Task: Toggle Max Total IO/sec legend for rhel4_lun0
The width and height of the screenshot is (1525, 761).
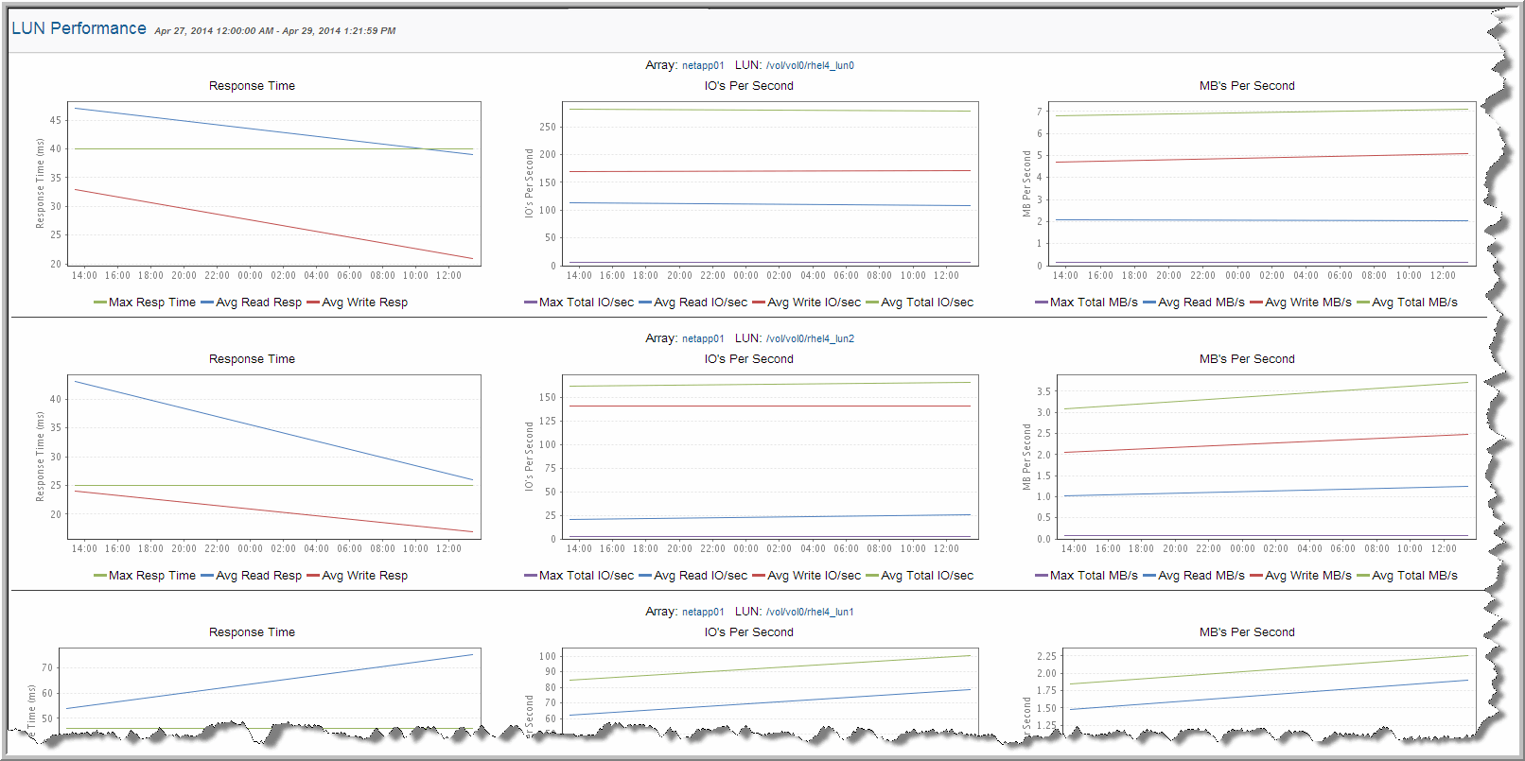Action: click(586, 303)
